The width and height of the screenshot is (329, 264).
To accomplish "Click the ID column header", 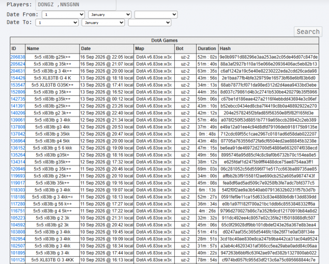I will (x=18, y=48).
